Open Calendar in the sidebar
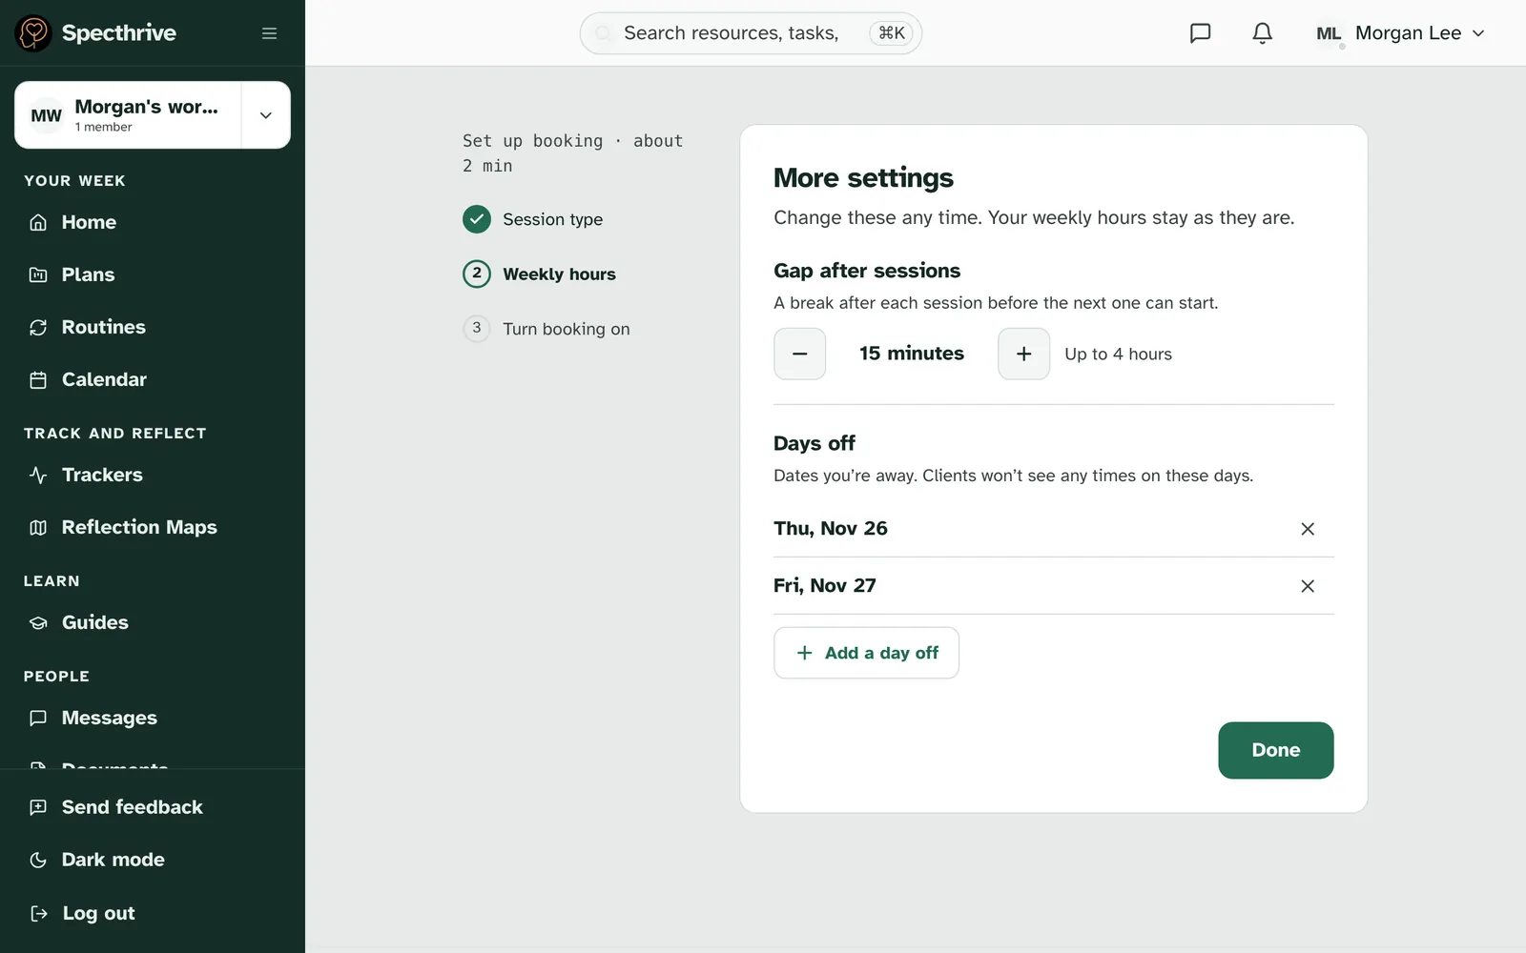 click(153, 379)
